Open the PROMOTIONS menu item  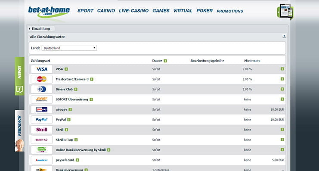click(230, 11)
